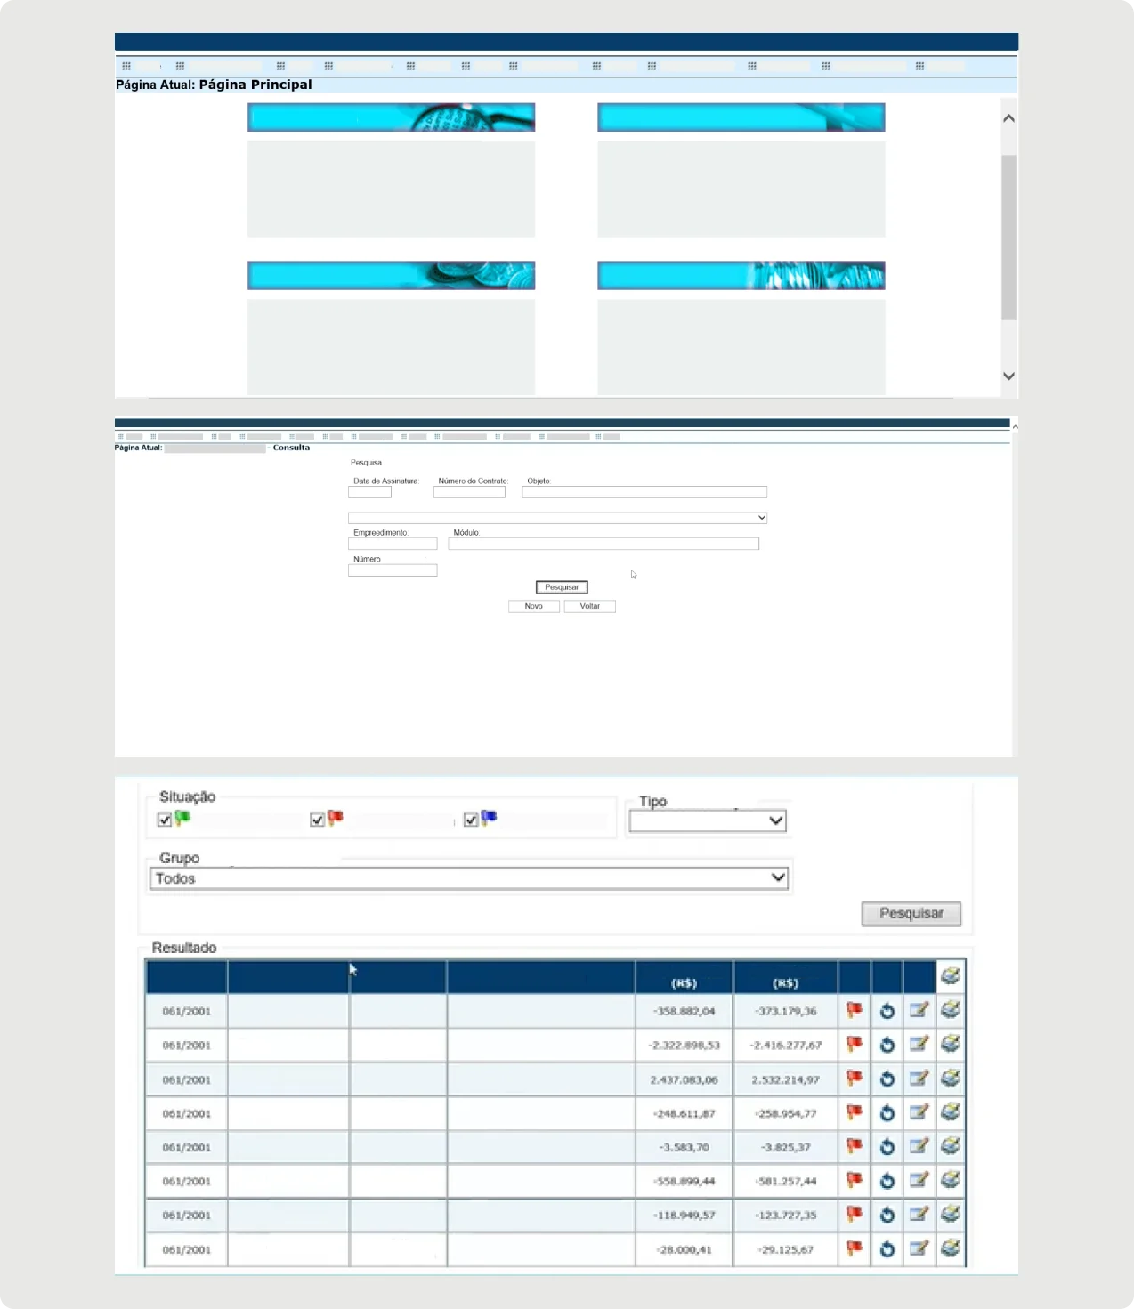Expand the Grupo dropdown showing Todos
Screen dimensions: 1134x1309
470,878
